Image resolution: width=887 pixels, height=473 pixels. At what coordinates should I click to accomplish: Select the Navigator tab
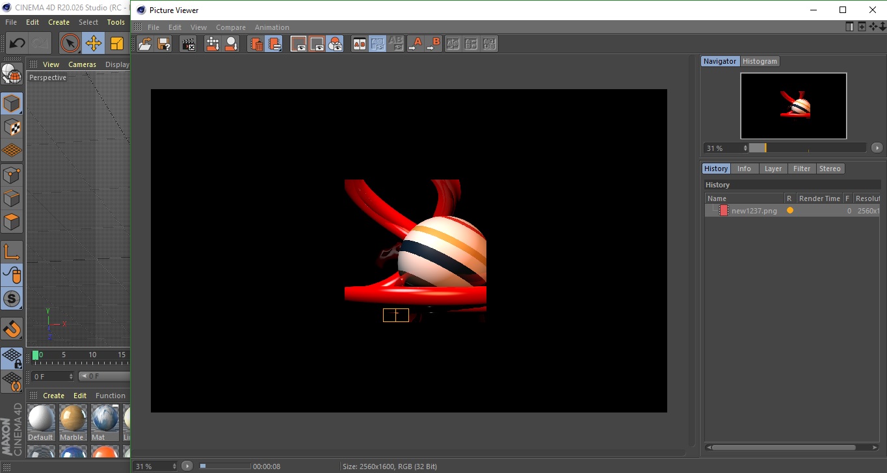coord(720,61)
